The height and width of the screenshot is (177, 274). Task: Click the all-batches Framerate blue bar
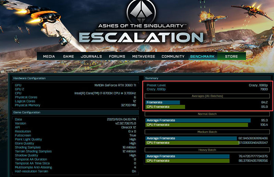[163, 103]
